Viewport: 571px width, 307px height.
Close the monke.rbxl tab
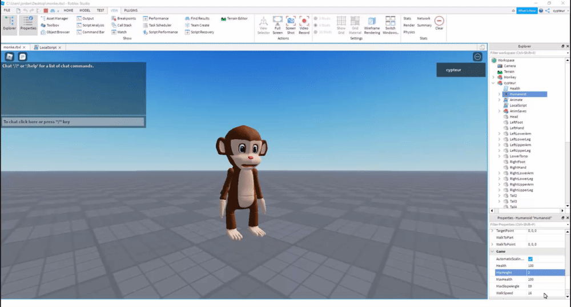(24, 47)
